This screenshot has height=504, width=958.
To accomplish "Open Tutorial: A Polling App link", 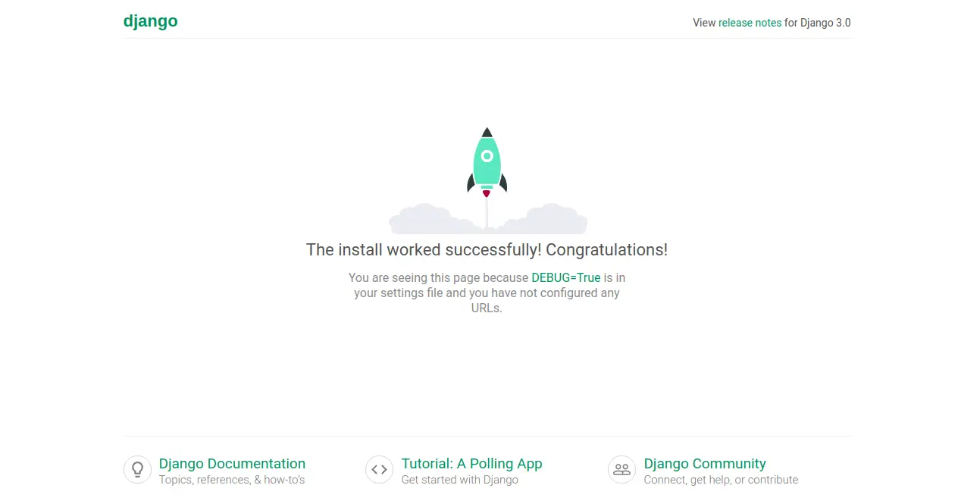I will click(471, 463).
